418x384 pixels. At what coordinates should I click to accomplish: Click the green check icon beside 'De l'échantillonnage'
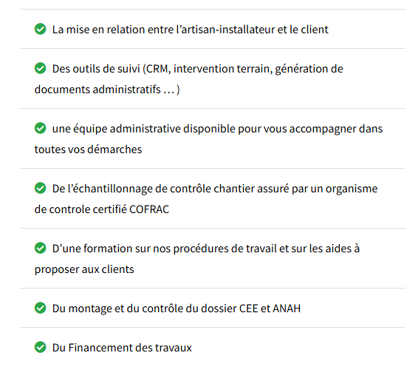tap(41, 188)
